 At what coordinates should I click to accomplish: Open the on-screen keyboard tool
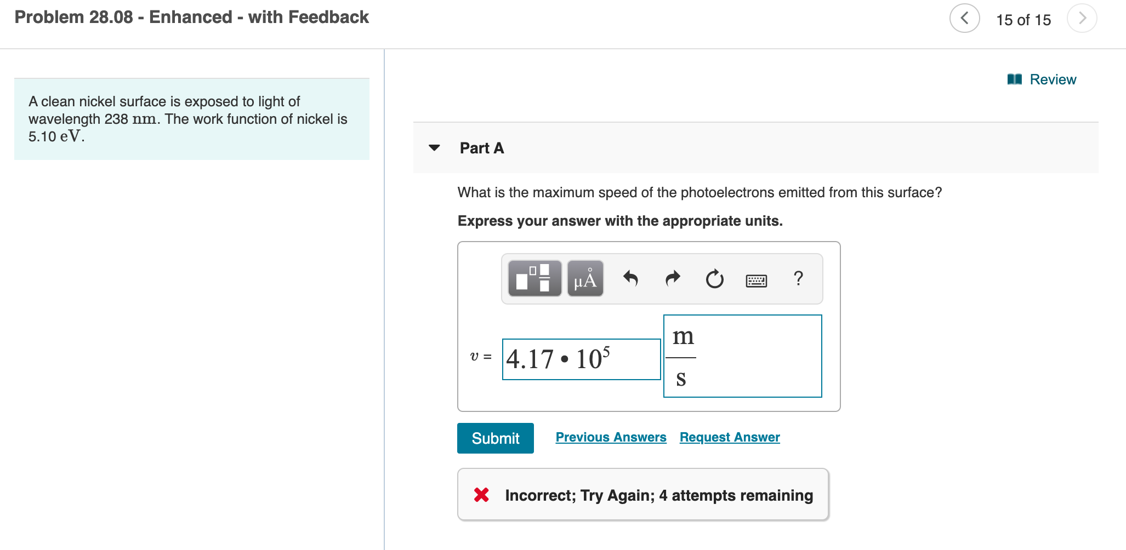coord(756,279)
